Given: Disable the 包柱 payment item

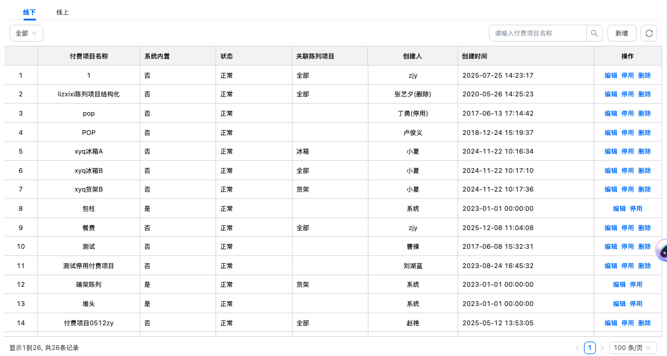Looking at the screenshot, I should pyautogui.click(x=636, y=208).
